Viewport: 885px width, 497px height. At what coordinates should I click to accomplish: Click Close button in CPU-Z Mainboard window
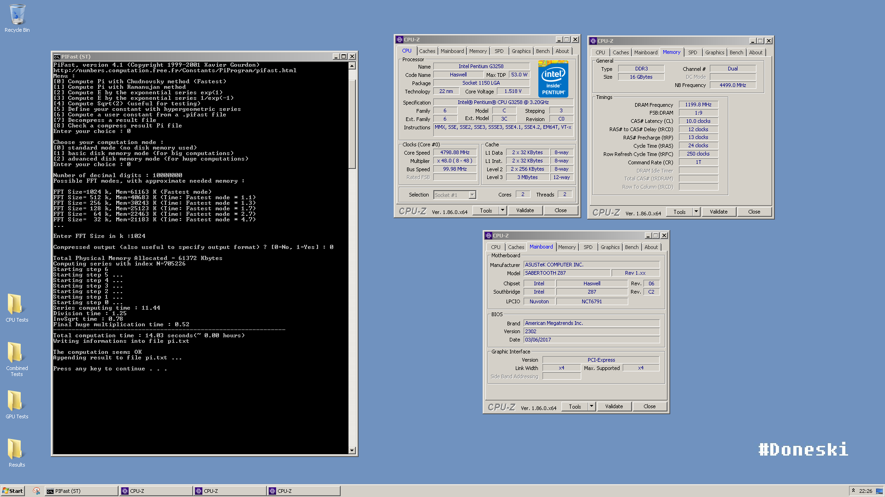649,406
